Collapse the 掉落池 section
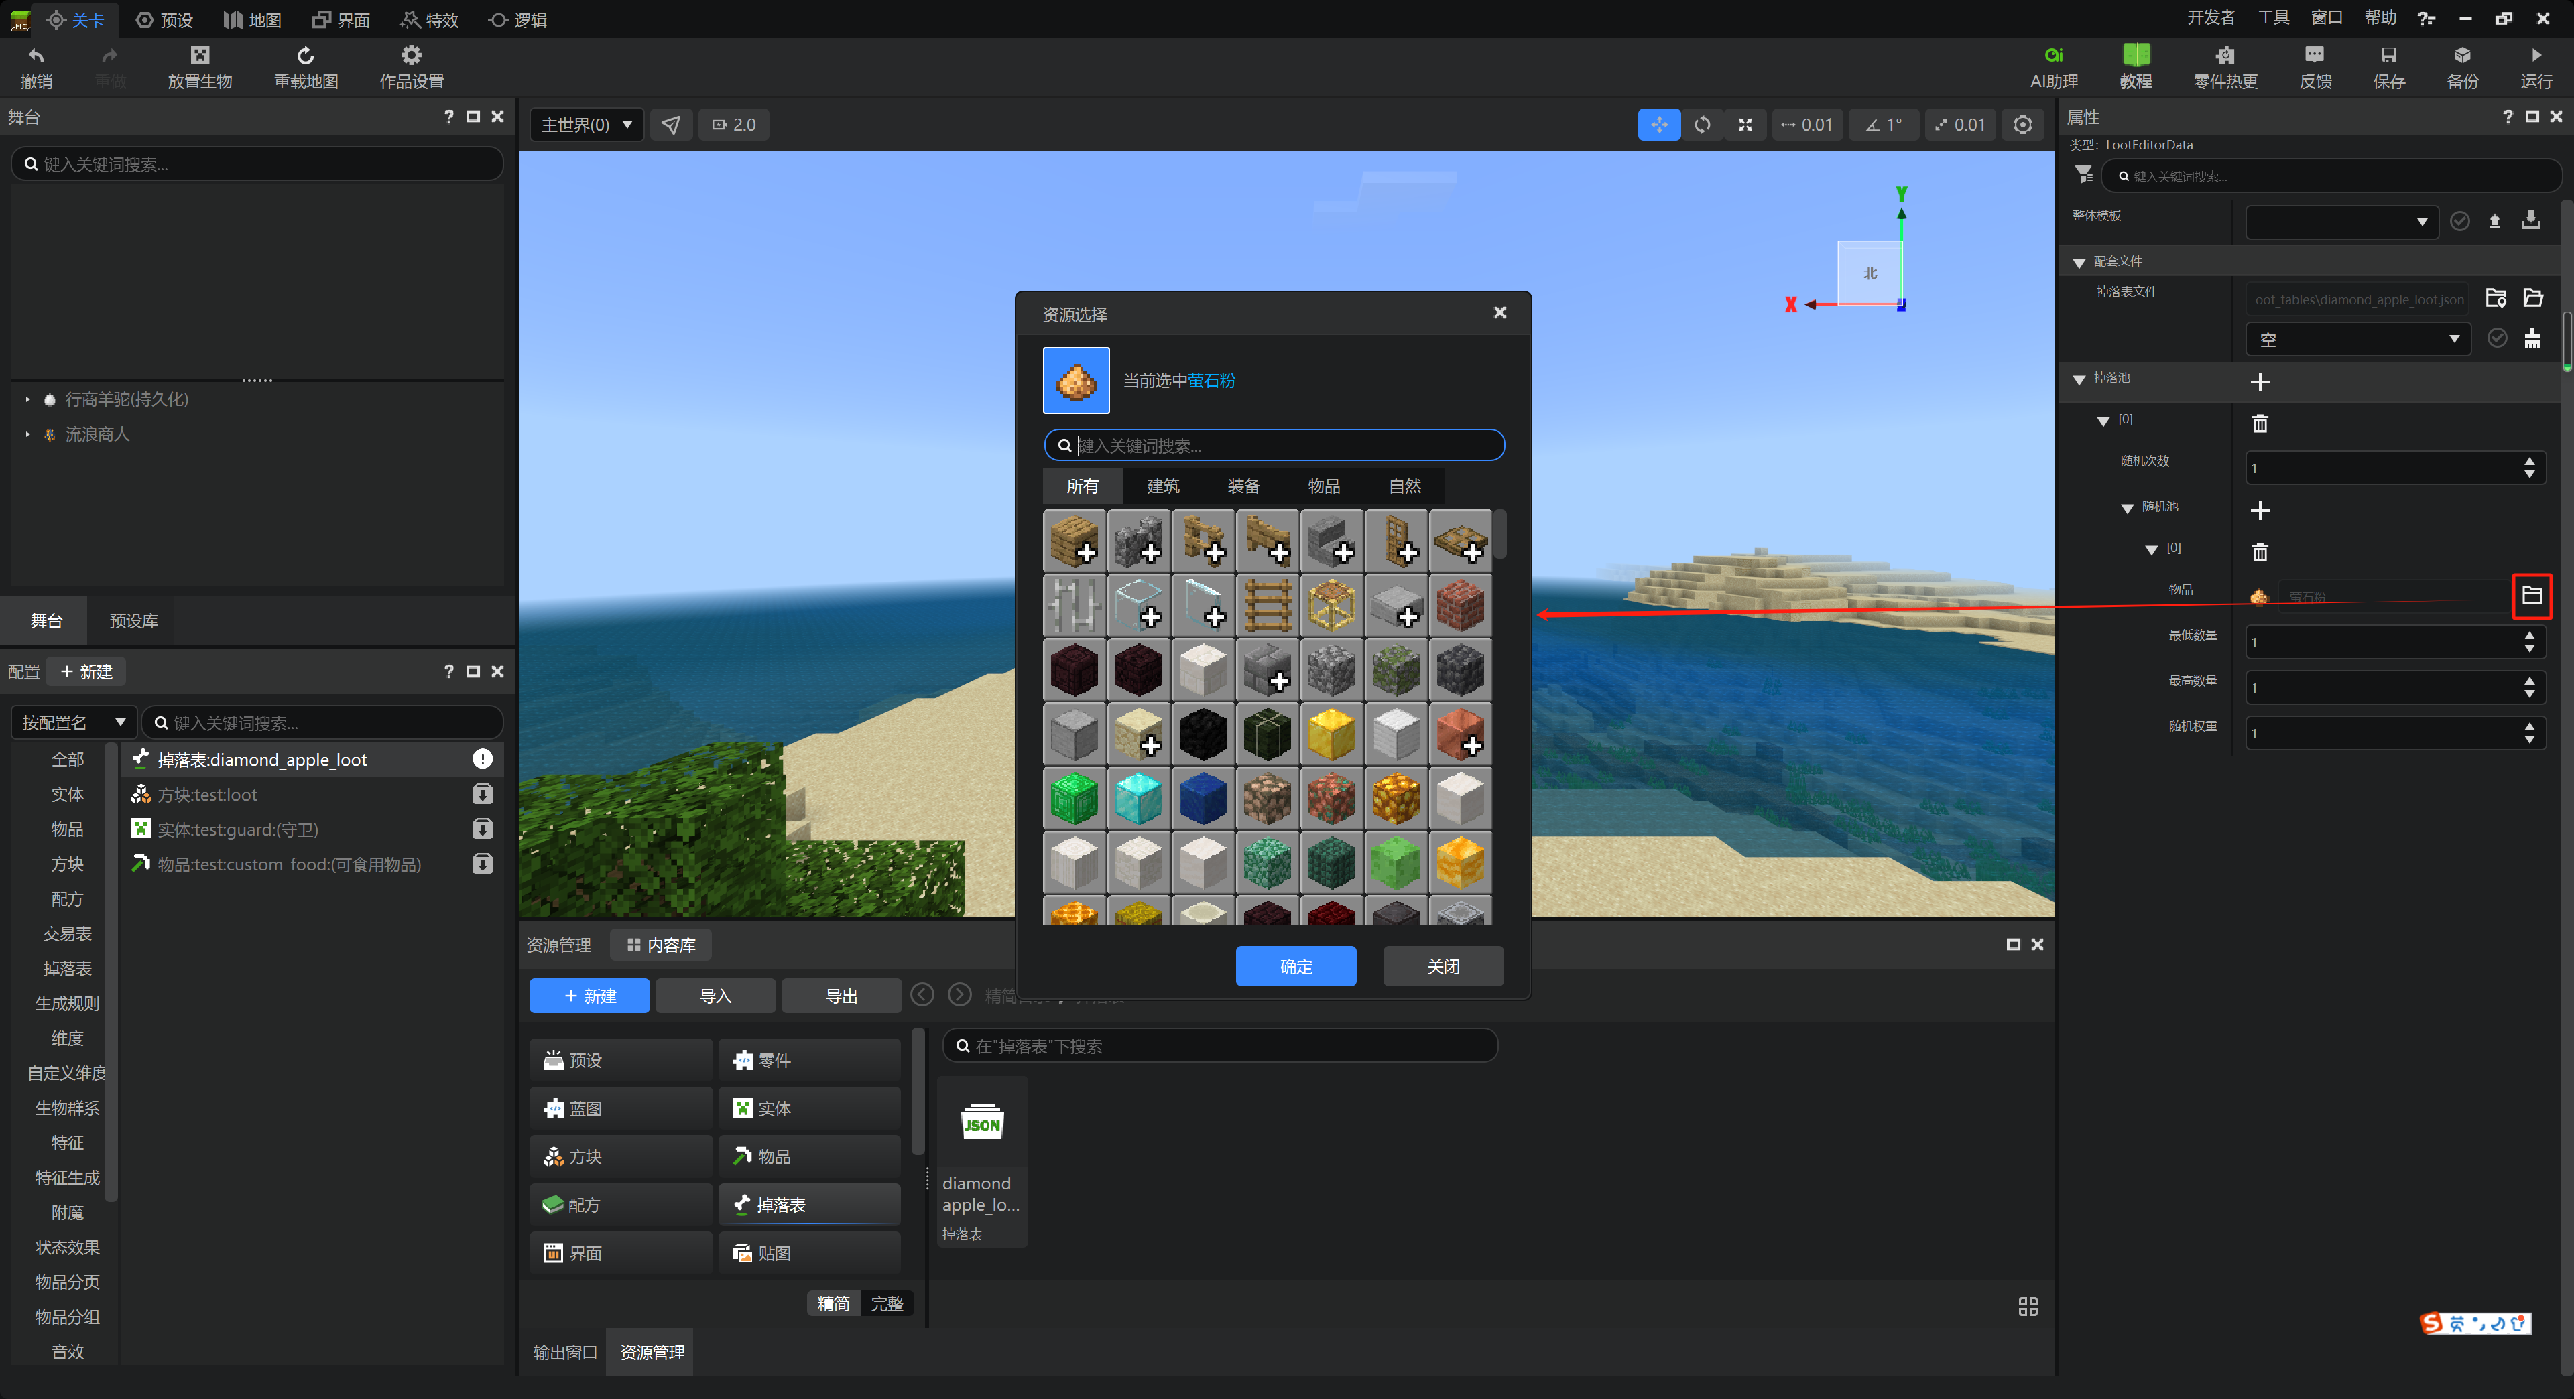This screenshot has height=1399, width=2574. 2079,379
